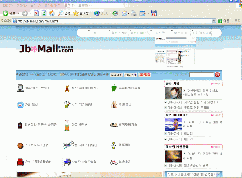Select the green pepper food category icon

coord(114,88)
